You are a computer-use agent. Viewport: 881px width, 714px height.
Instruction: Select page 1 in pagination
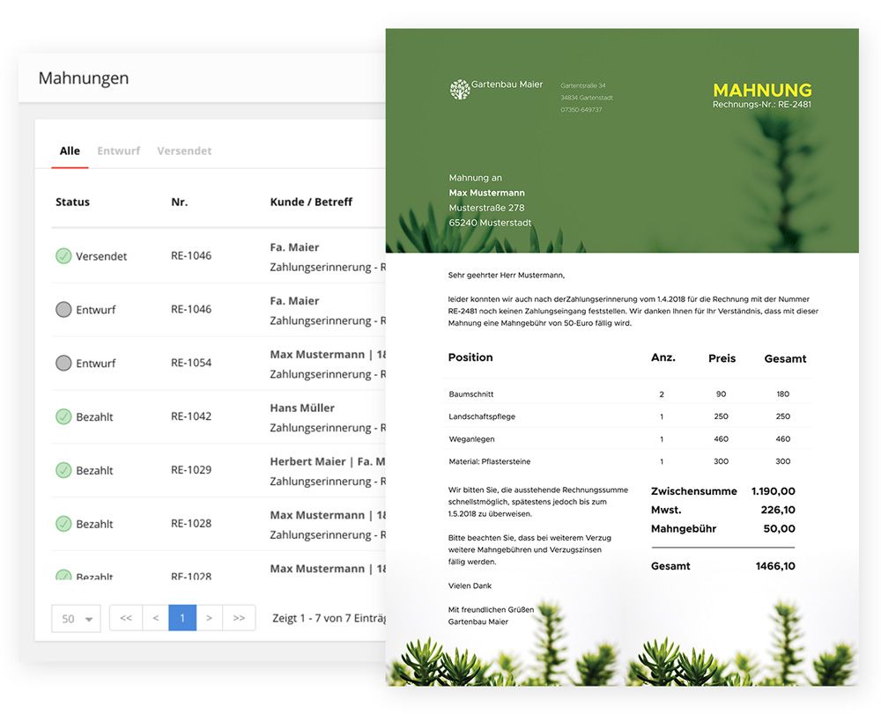(182, 618)
